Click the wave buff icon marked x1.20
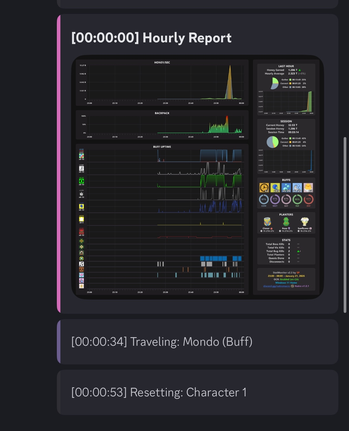Image resolution: width=349 pixels, height=431 pixels. coord(297,188)
